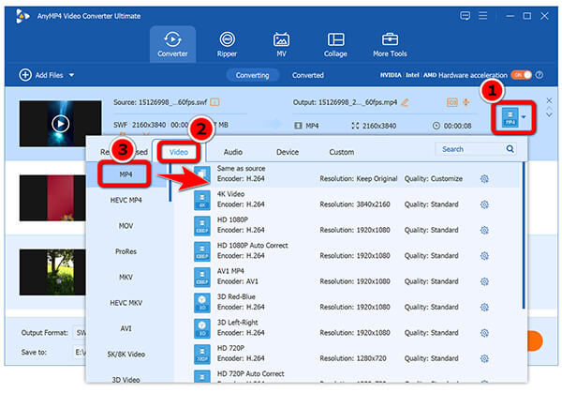562x393 pixels.
Task: Open the hamburger menu icon
Action: click(x=482, y=16)
